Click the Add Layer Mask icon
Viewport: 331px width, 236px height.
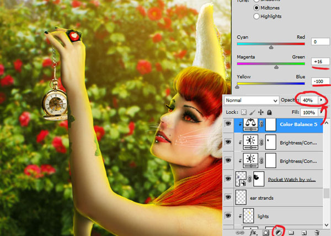click(x=266, y=233)
